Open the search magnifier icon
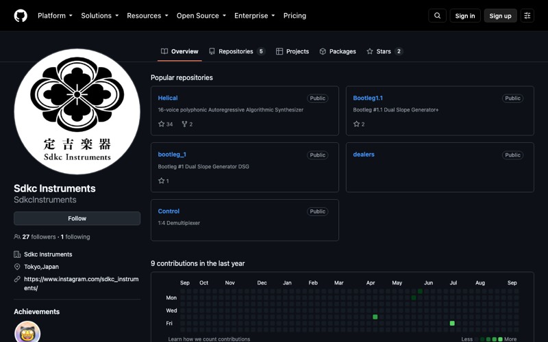This screenshot has width=548, height=342. (x=437, y=16)
